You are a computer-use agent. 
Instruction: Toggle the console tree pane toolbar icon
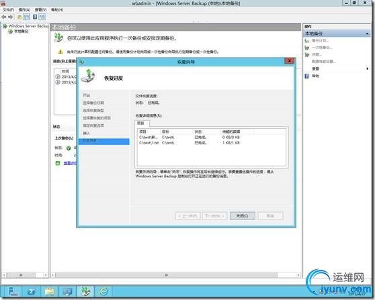(27, 17)
